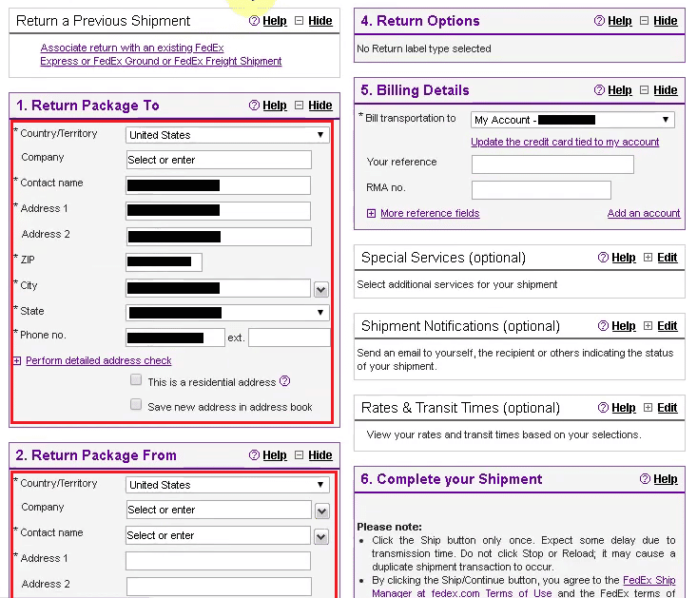The height and width of the screenshot is (598, 697).
Task: Click the plus icon beside Edit in Rates & Transit Times
Action: [649, 408]
